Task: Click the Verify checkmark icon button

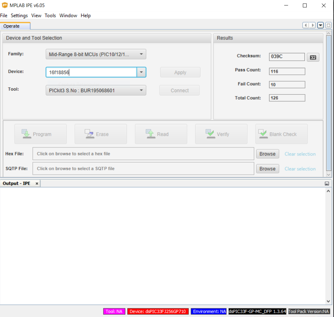Action: (x=221, y=134)
